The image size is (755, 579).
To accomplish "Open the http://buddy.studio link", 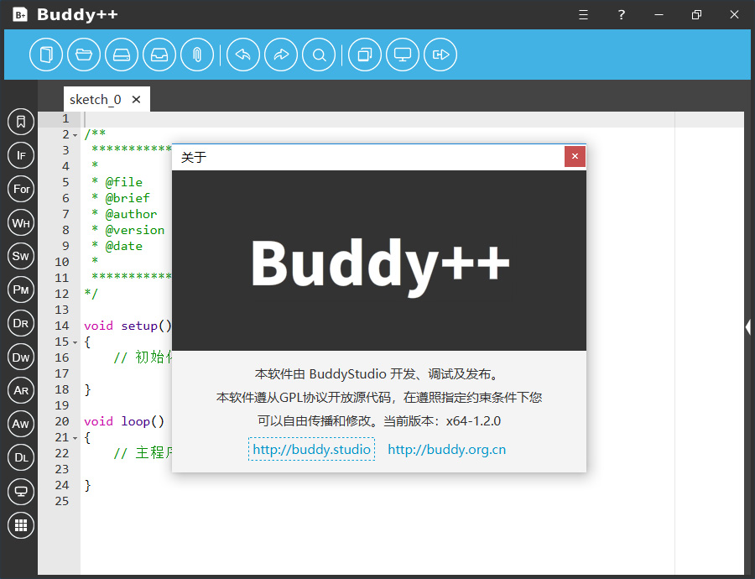I will click(x=311, y=450).
